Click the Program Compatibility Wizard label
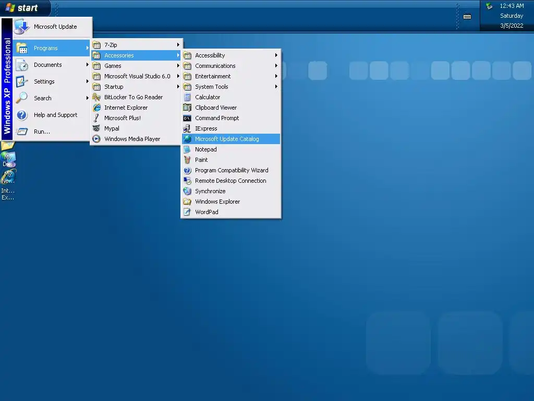 (x=232, y=171)
